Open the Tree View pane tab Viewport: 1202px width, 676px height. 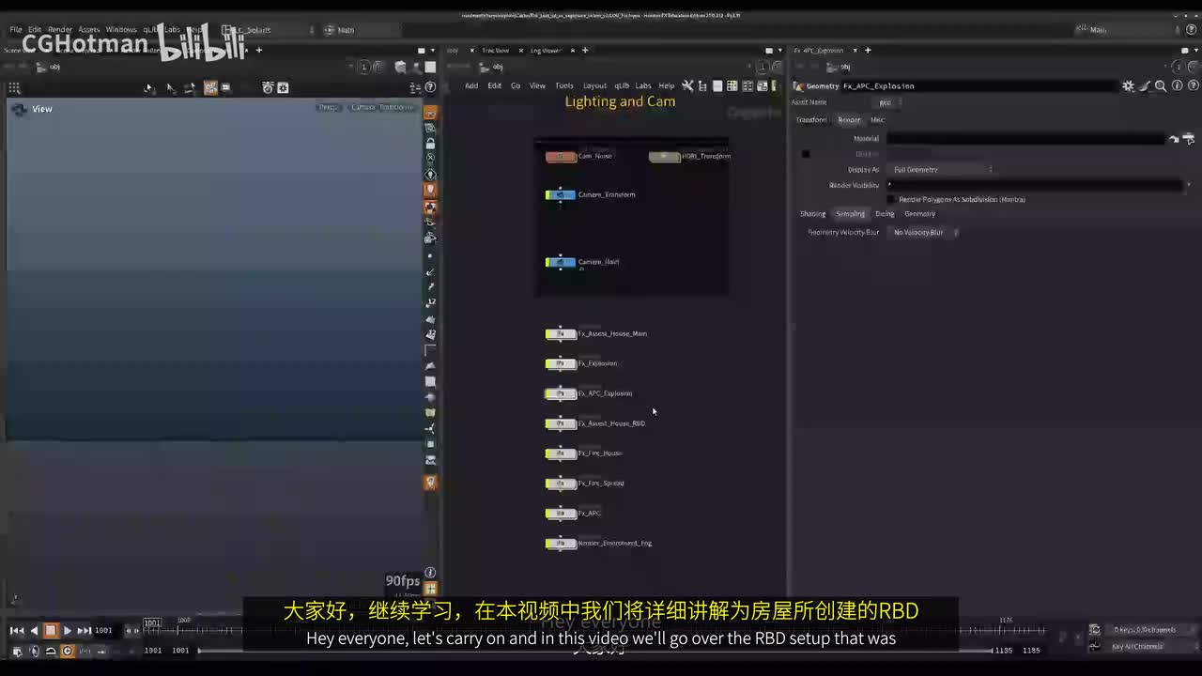495,51
